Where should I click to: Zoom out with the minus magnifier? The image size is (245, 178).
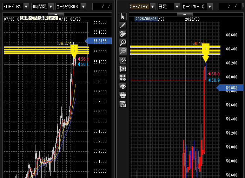[123, 51]
